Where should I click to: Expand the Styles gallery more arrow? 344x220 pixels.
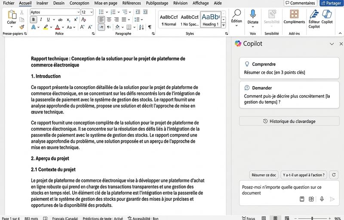(x=223, y=25)
